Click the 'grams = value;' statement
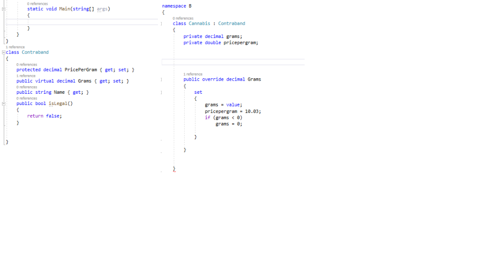The image size is (480, 270). click(224, 105)
